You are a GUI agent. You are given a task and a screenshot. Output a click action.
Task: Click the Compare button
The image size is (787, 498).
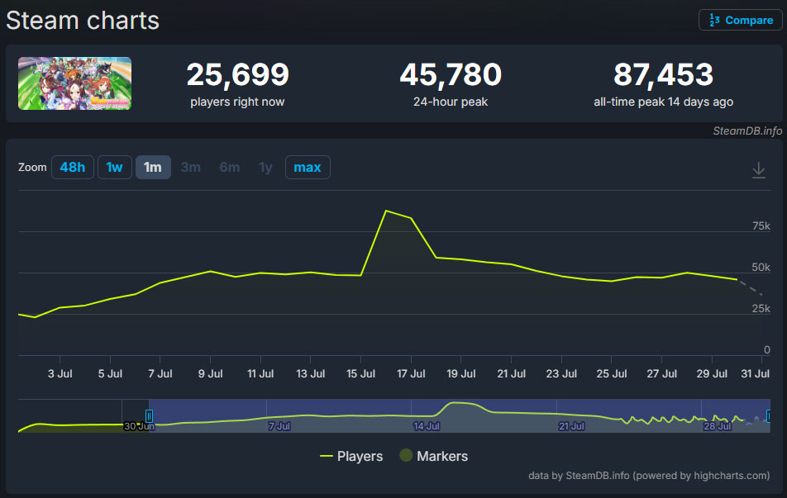tap(739, 20)
